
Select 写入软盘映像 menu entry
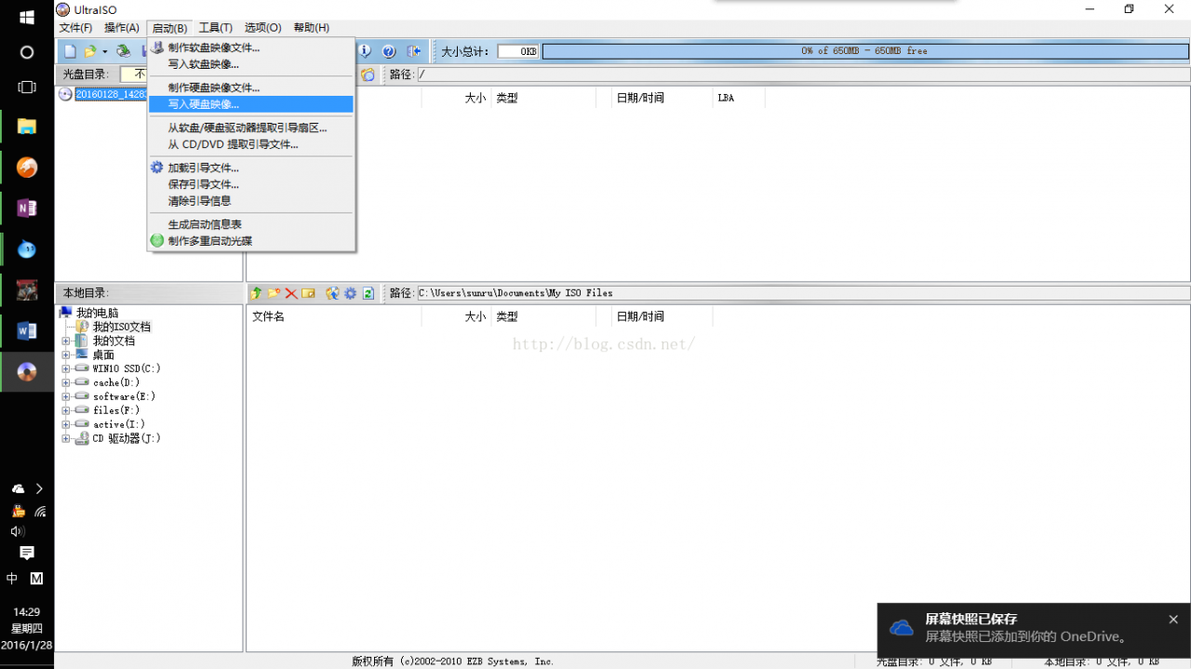pyautogui.click(x=204, y=64)
